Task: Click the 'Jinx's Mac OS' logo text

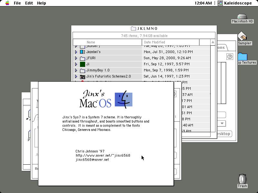Action: [x=95, y=99]
